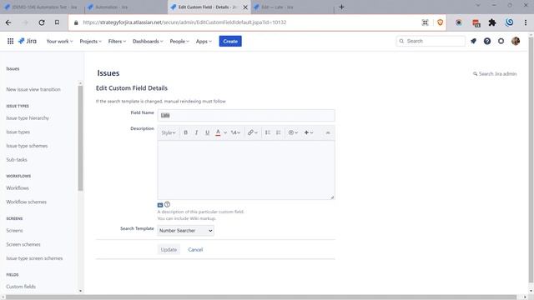Click the sidebar vertical scrollbar thumb
This screenshot has width=534, height=300.
click(80, 137)
